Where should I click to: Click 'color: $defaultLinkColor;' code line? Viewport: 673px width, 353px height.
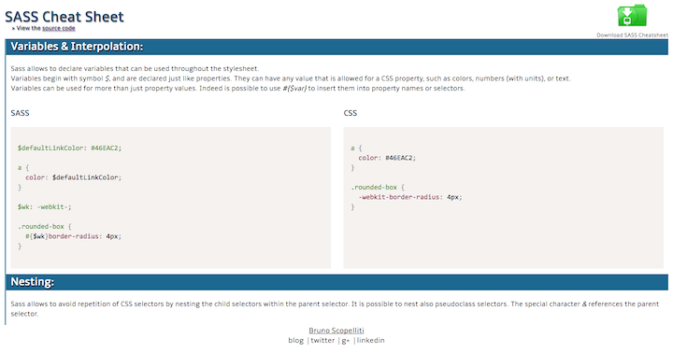pyautogui.click(x=74, y=177)
